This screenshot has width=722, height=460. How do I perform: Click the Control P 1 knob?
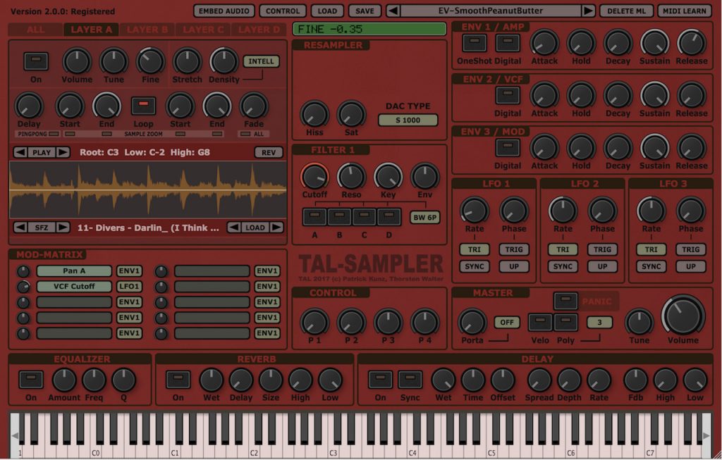point(314,322)
